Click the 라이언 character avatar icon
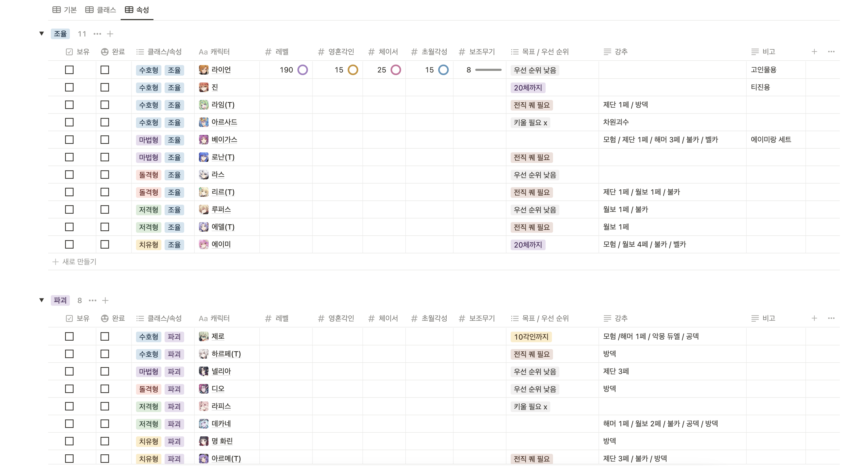Viewport: 843px width, 466px height. point(203,70)
